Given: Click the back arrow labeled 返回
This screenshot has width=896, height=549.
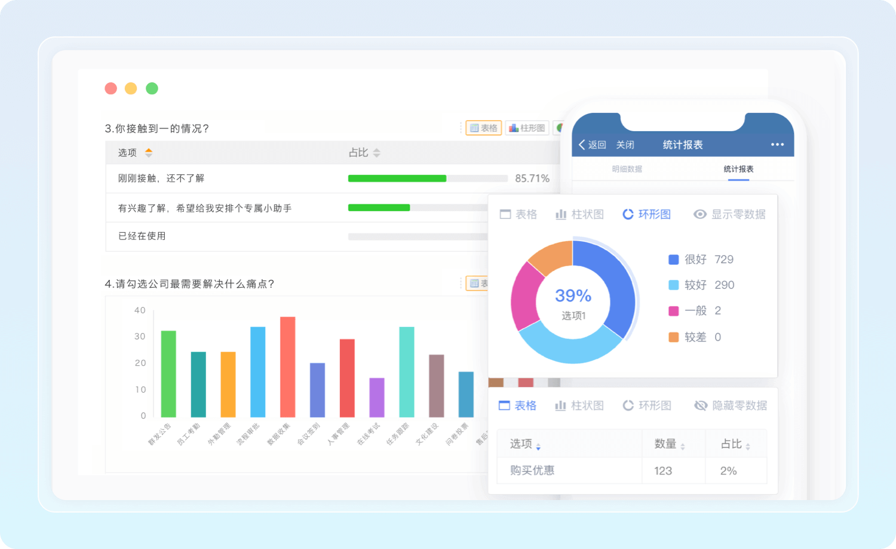Looking at the screenshot, I should point(591,145).
